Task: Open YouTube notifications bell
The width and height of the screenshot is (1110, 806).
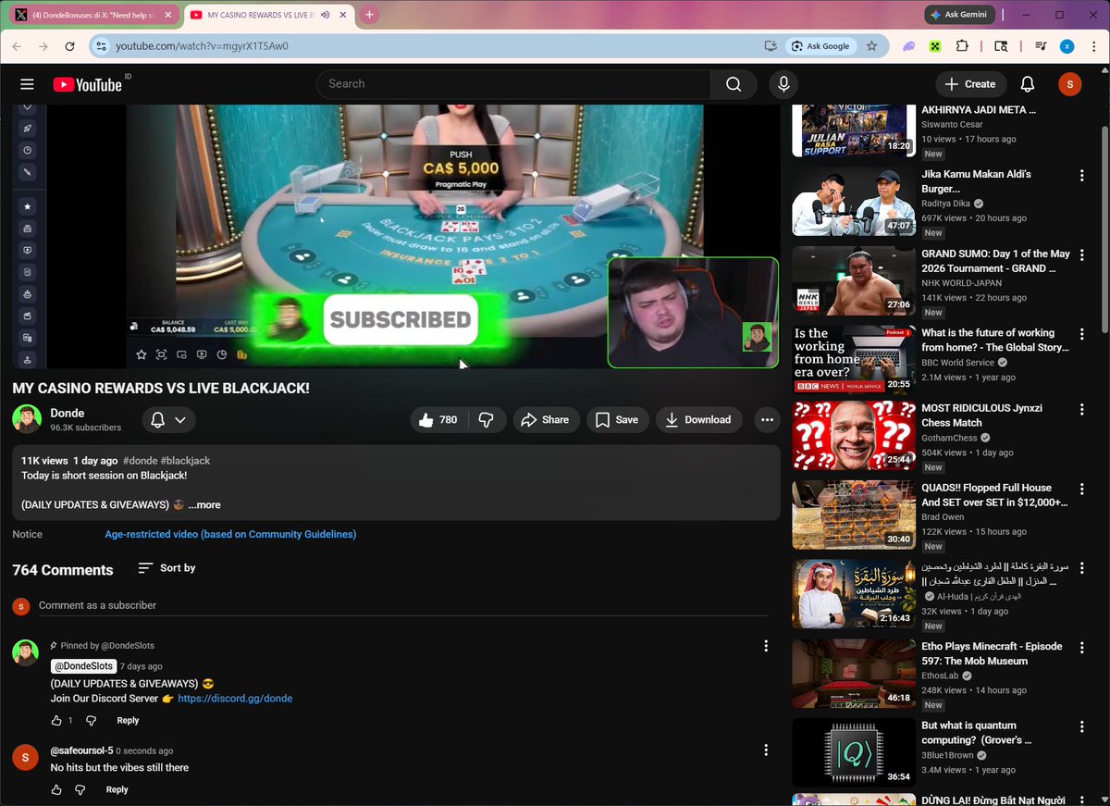Action: (x=1027, y=84)
